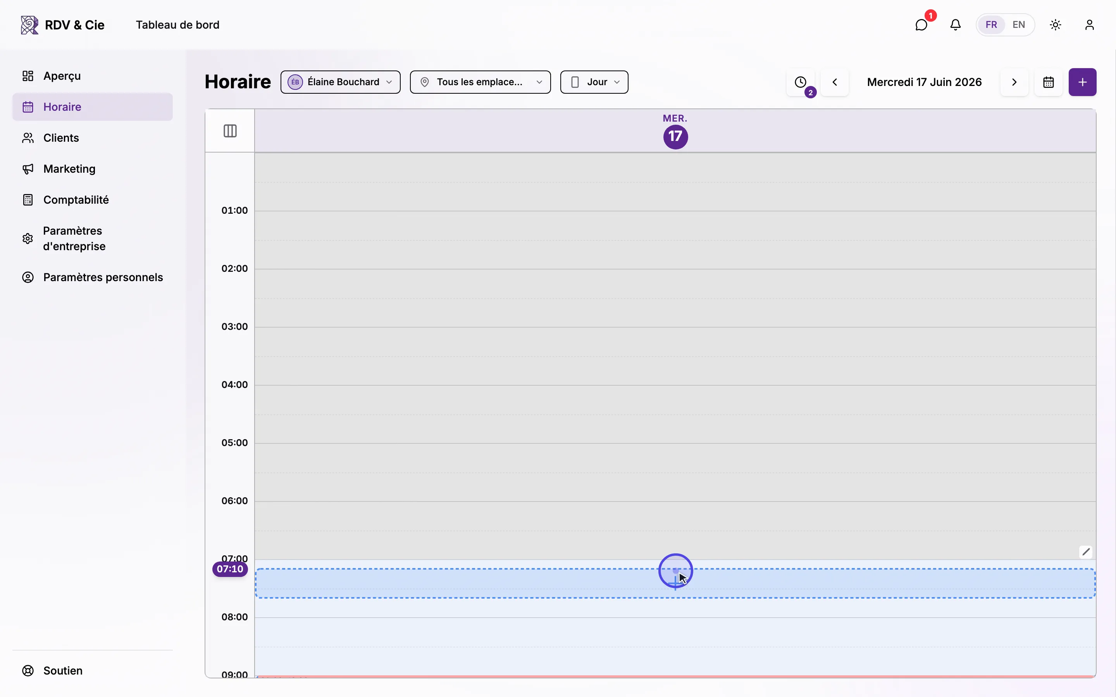Click the 05:00 time label
This screenshot has width=1116, height=697.
[234, 443]
